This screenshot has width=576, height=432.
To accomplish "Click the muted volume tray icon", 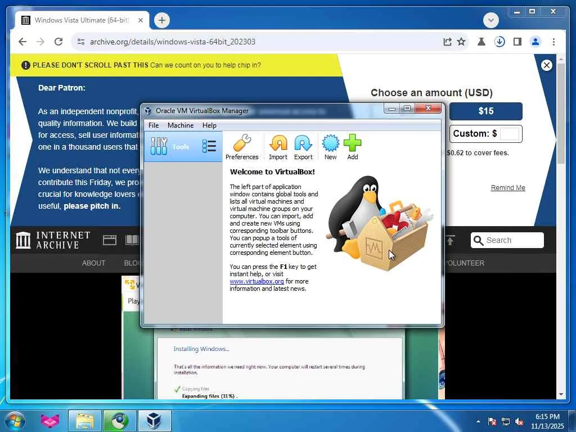I will tap(519, 421).
